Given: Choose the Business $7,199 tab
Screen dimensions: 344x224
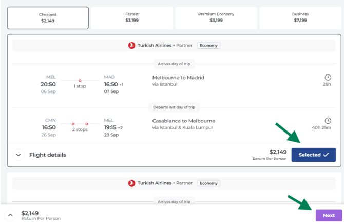Looking at the screenshot, I should pyautogui.click(x=300, y=18).
